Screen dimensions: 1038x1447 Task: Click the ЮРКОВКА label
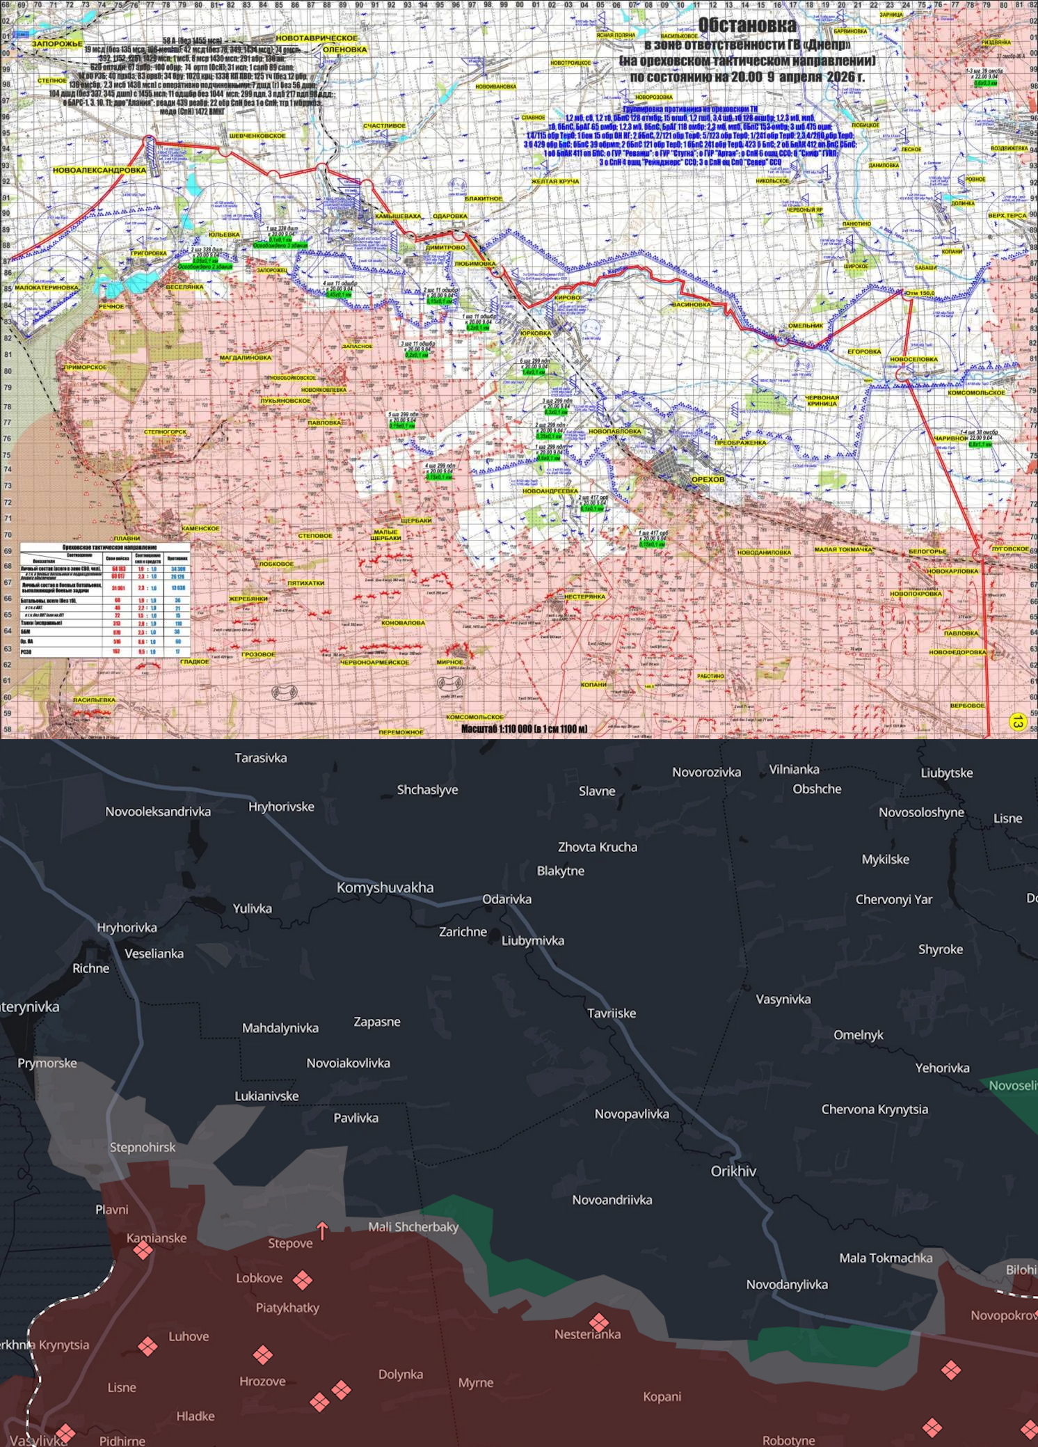(x=536, y=333)
